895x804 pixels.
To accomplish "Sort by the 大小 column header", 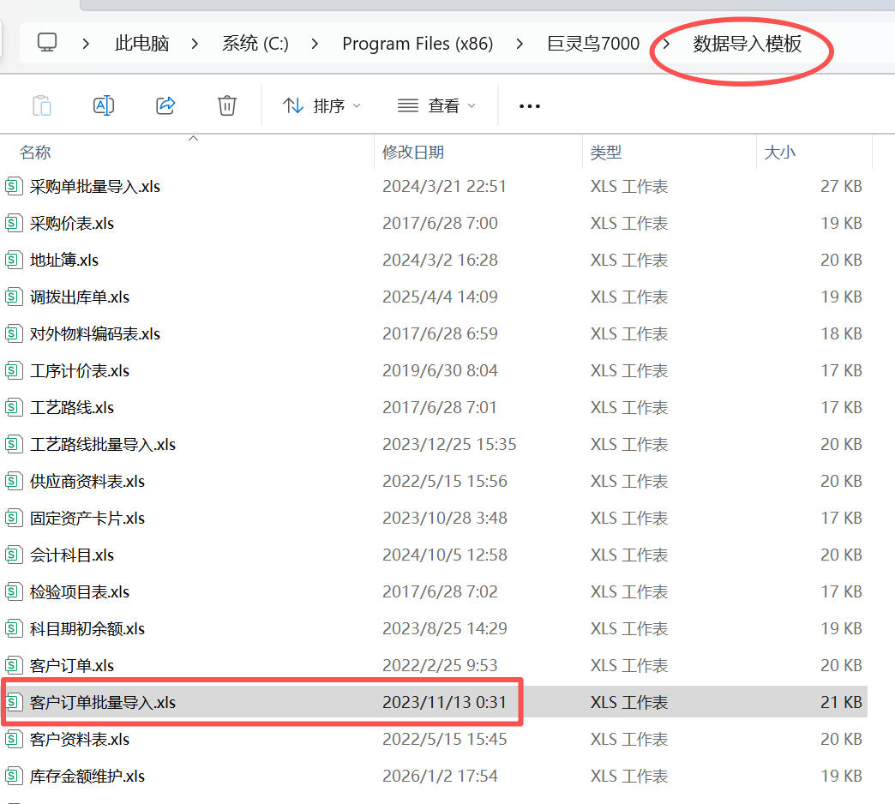I will pyautogui.click(x=779, y=153).
